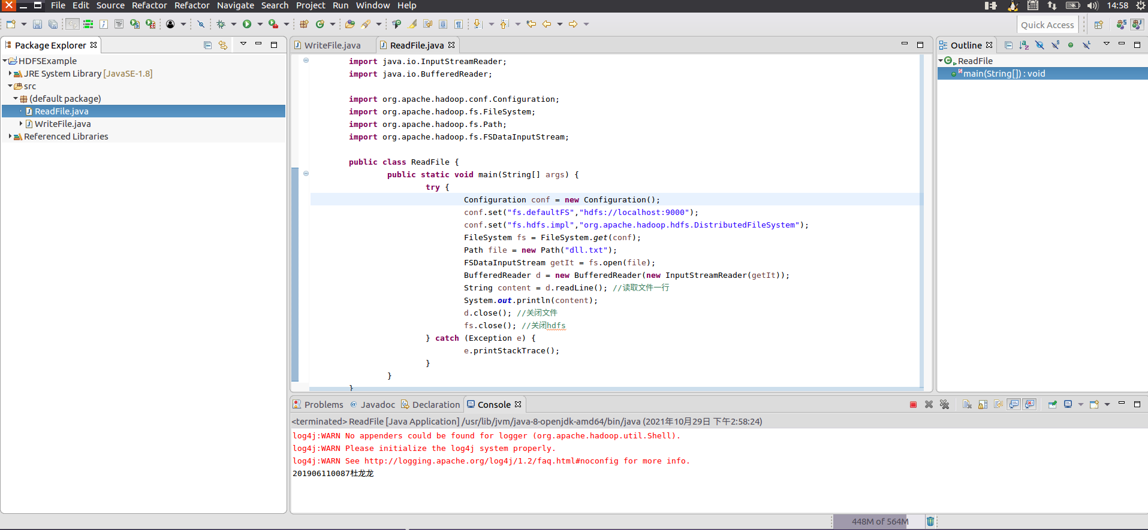Run garbage collector via trash can icon
This screenshot has height=530, width=1148.
(x=930, y=522)
